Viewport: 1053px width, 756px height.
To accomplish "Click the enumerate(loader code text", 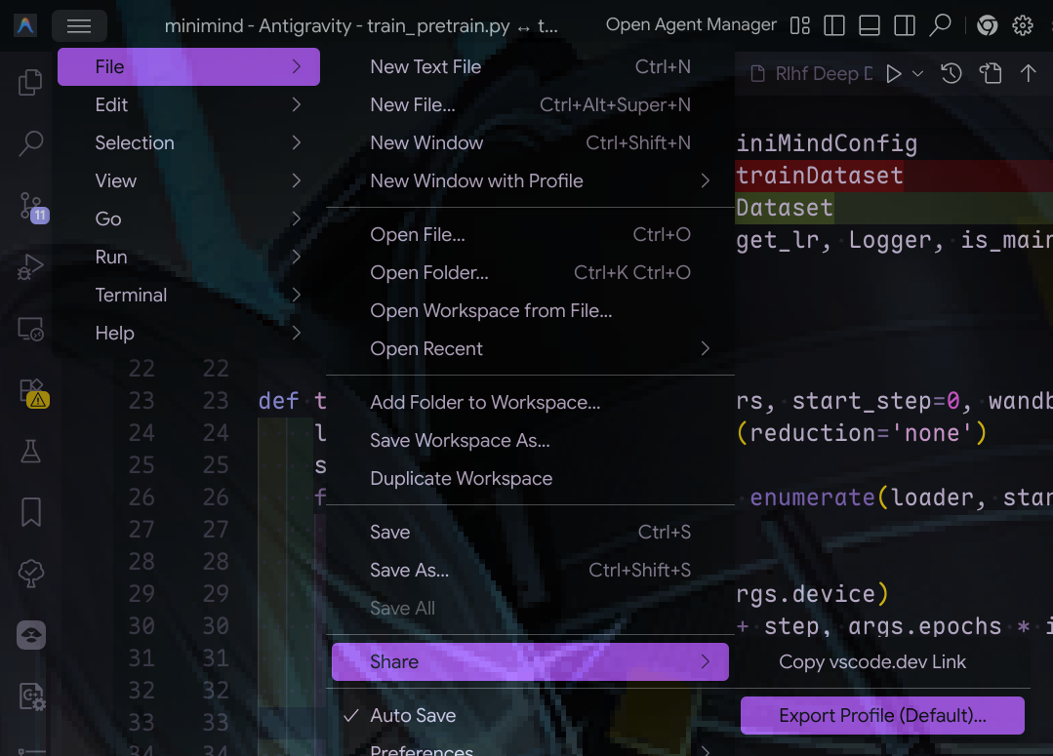I will tap(862, 497).
